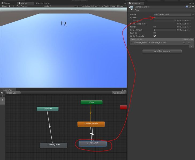Image resolution: width=195 pixels, height=160 pixels.
Task: Click the Animator plus add icon
Action: 3,96
